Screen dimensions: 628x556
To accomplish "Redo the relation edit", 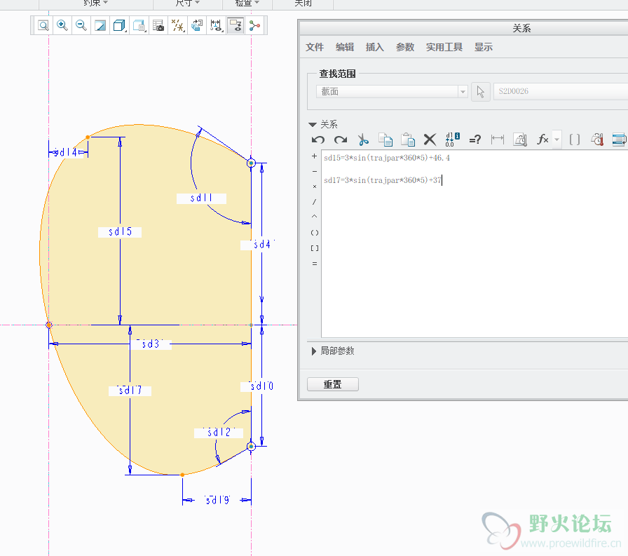I will coord(341,140).
